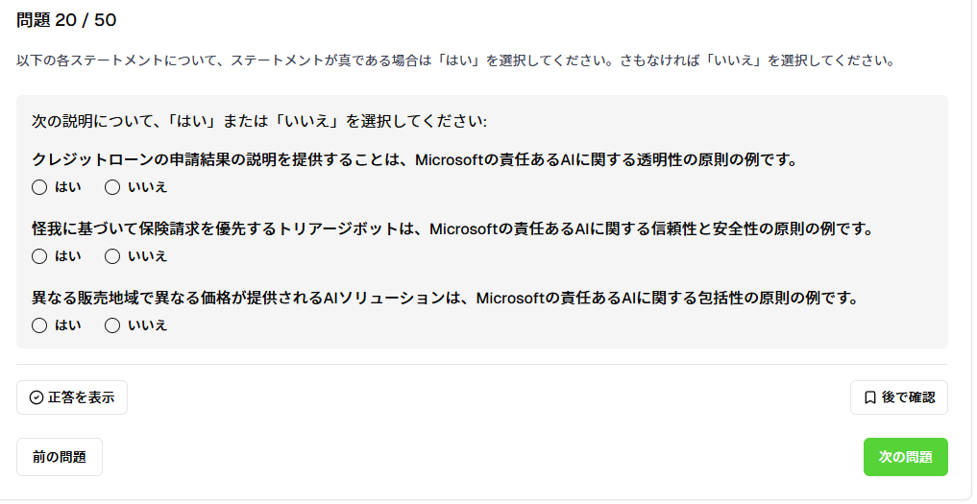977x504 pixels.
Task: Choose いいえ for the triage bot reliability statement
Action: pos(112,256)
